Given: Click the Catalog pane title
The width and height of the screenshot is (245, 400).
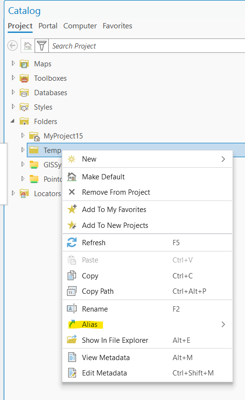Looking at the screenshot, I should 24,11.
